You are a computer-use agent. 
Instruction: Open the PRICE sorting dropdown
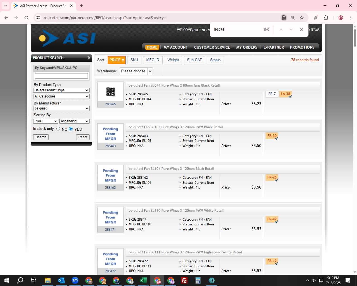pos(46,121)
